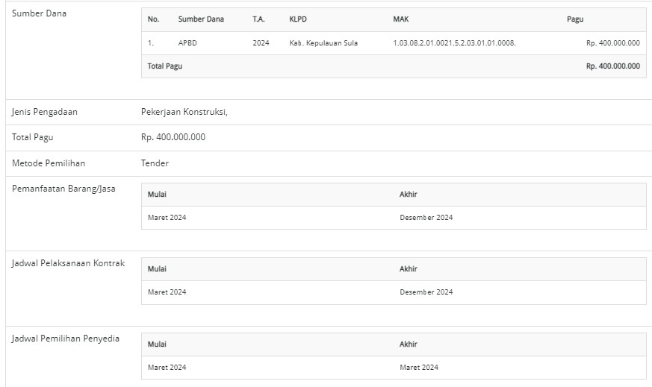This screenshot has width=652, height=387.
Task: Select the MAK column header
Action: (x=400, y=19)
